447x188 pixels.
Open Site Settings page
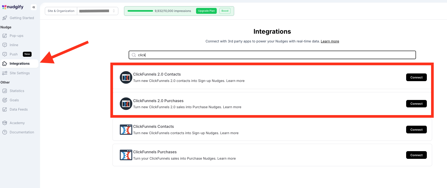(x=19, y=73)
